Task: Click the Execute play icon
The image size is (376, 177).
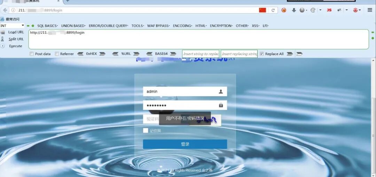Action: click(x=3, y=46)
